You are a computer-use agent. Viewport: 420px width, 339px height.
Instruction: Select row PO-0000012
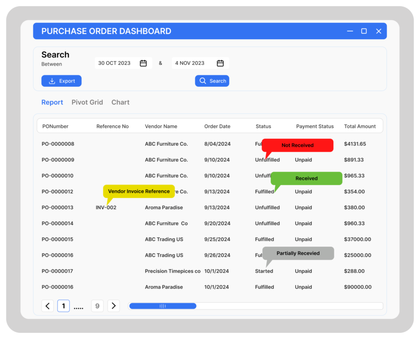210,192
